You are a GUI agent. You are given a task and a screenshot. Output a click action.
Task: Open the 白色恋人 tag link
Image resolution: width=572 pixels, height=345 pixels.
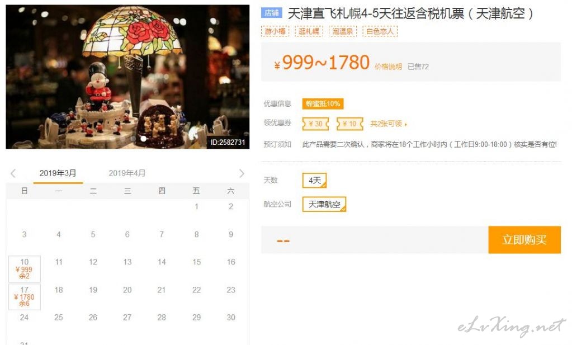[380, 31]
